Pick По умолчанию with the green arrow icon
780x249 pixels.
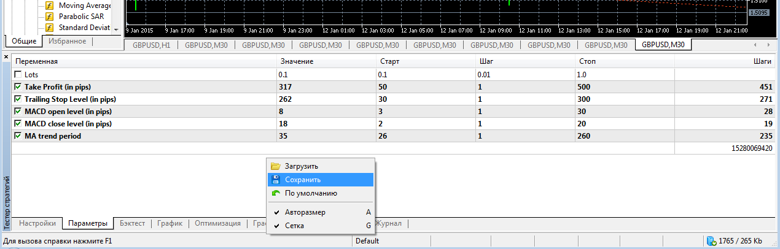tap(276, 193)
